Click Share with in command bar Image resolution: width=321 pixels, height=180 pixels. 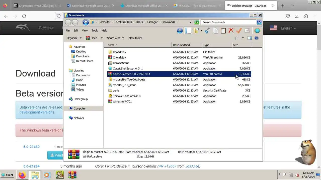point(115,38)
